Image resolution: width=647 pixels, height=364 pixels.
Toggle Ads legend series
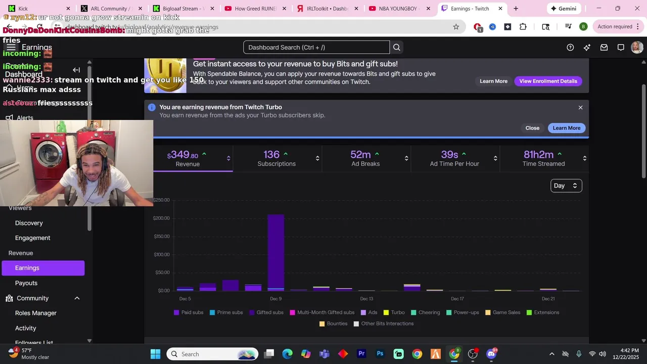pos(369,312)
